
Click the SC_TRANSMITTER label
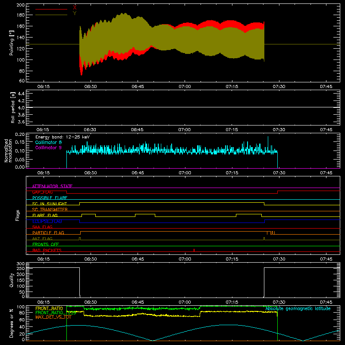50,210
